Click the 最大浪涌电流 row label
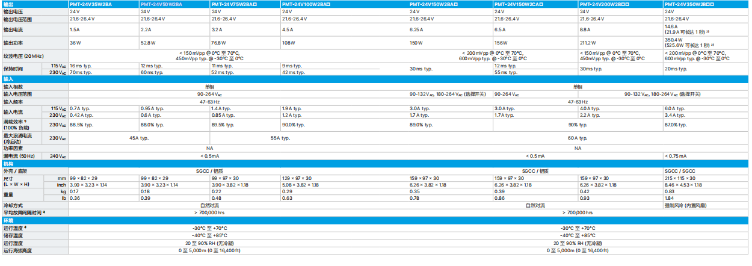752x266 pixels. click(x=18, y=138)
